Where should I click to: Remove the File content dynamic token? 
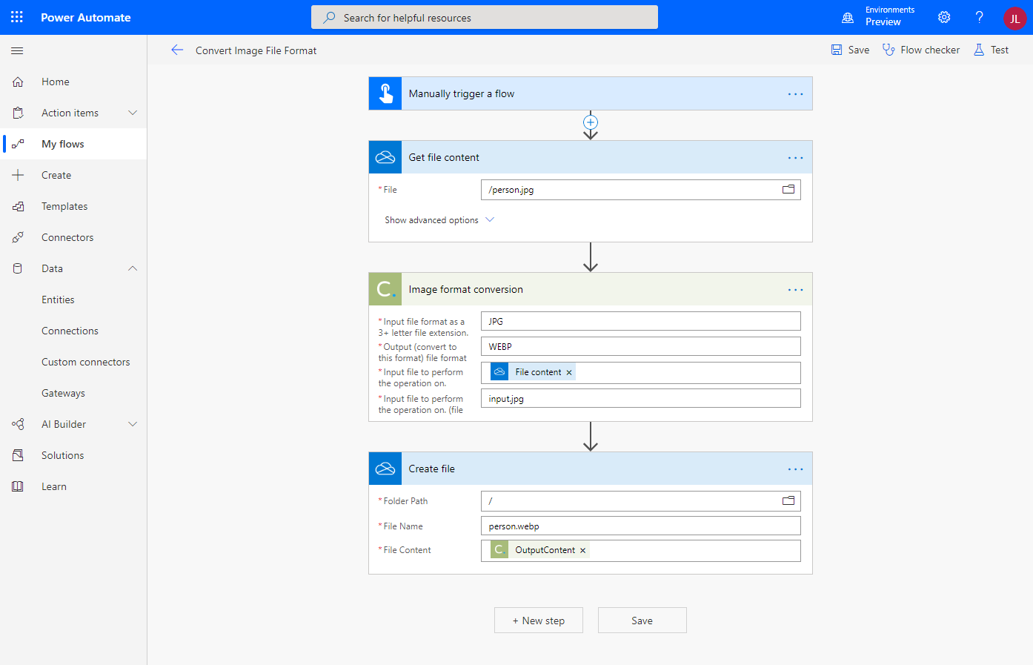coord(569,371)
